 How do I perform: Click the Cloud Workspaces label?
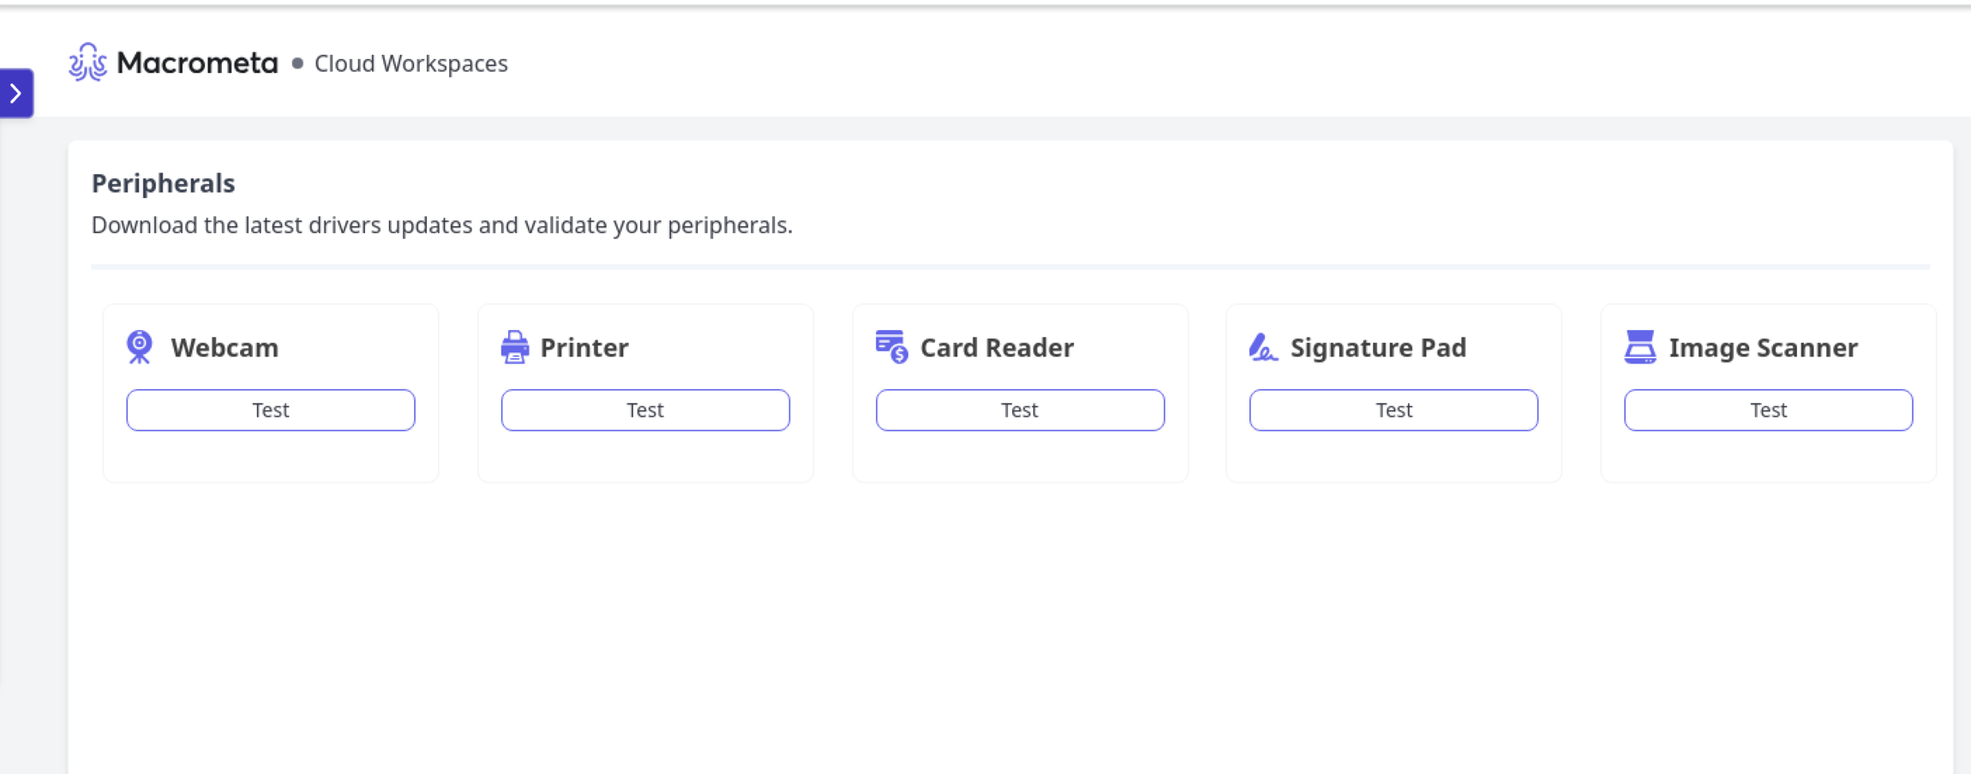[x=410, y=63]
